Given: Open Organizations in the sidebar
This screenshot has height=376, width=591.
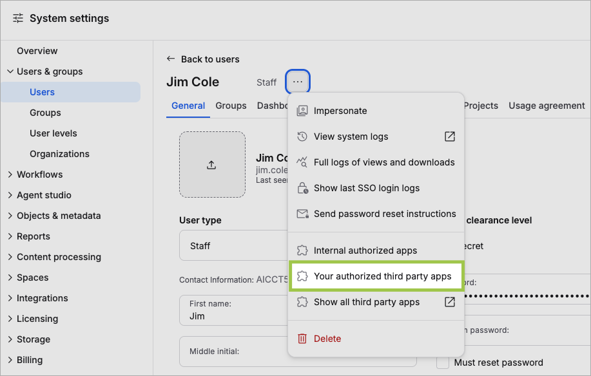Looking at the screenshot, I should click(x=59, y=154).
